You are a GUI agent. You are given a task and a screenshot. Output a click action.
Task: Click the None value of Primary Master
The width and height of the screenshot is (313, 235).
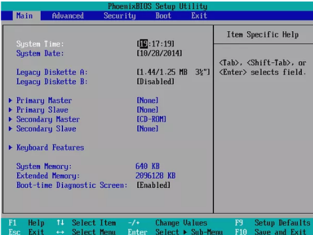[147, 100]
